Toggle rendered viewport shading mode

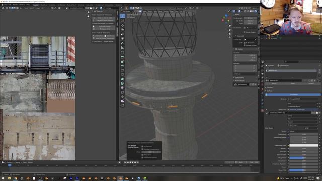pos(256,11)
